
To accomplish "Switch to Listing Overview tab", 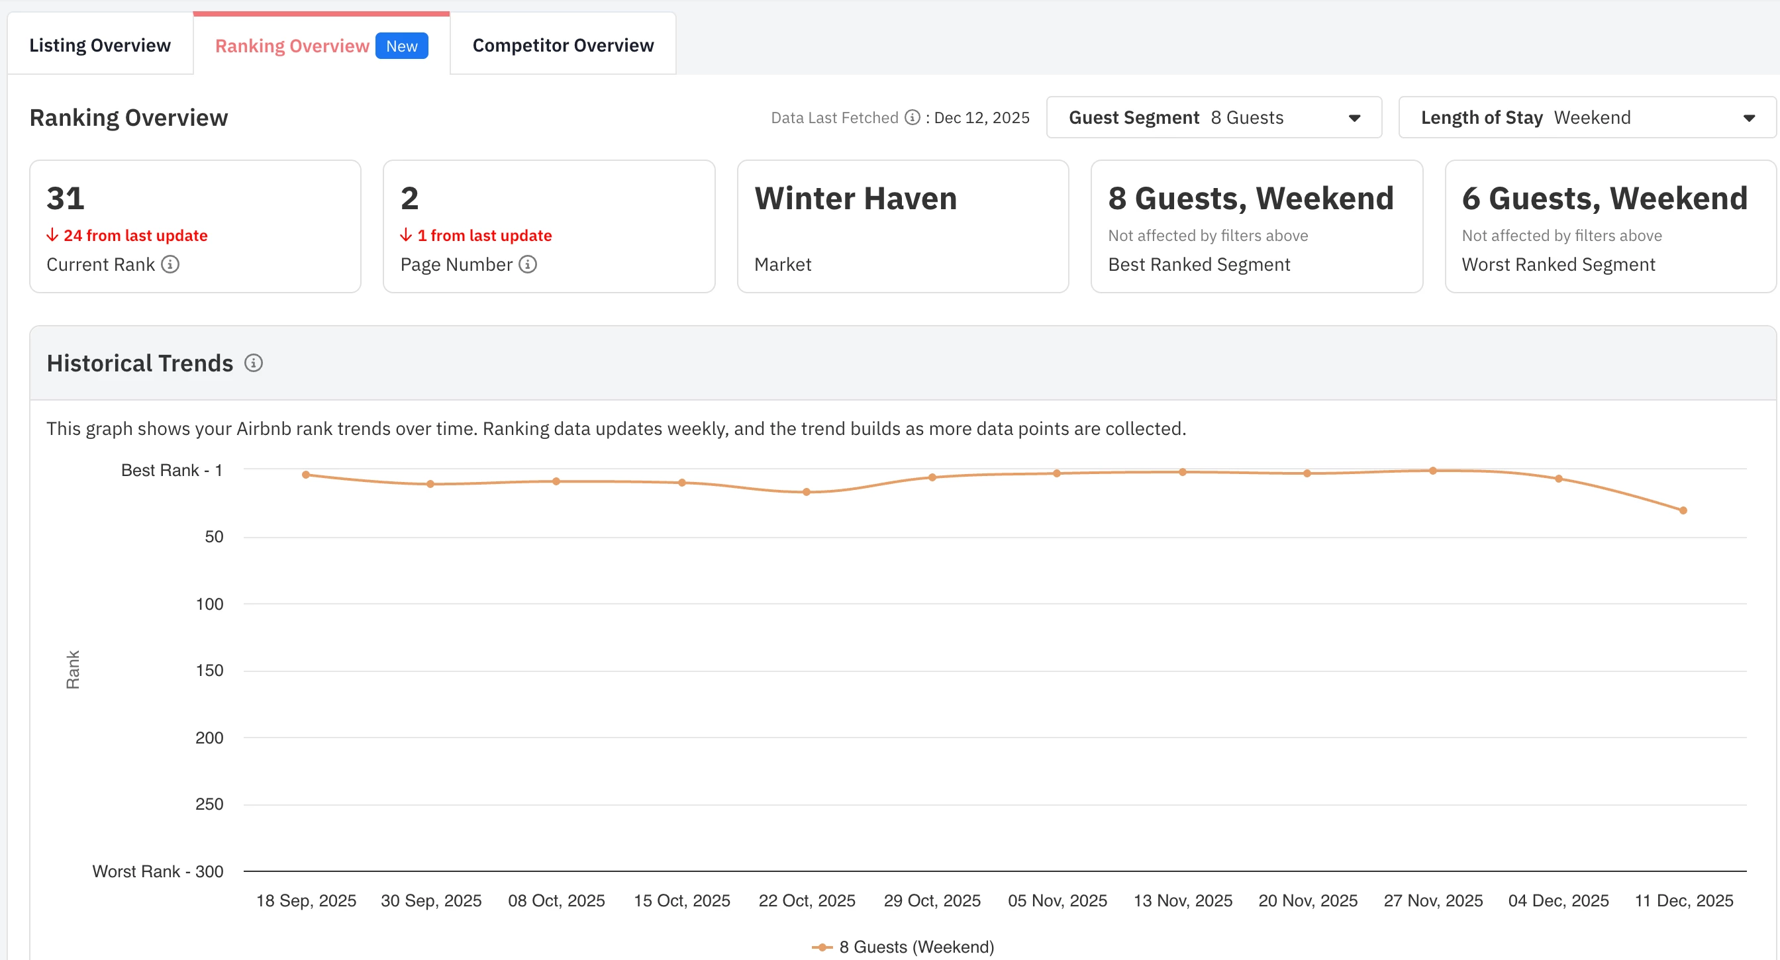I will point(100,46).
